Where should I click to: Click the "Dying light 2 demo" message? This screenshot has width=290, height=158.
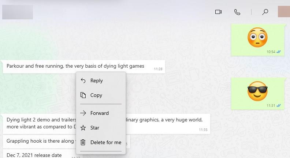[40, 123]
